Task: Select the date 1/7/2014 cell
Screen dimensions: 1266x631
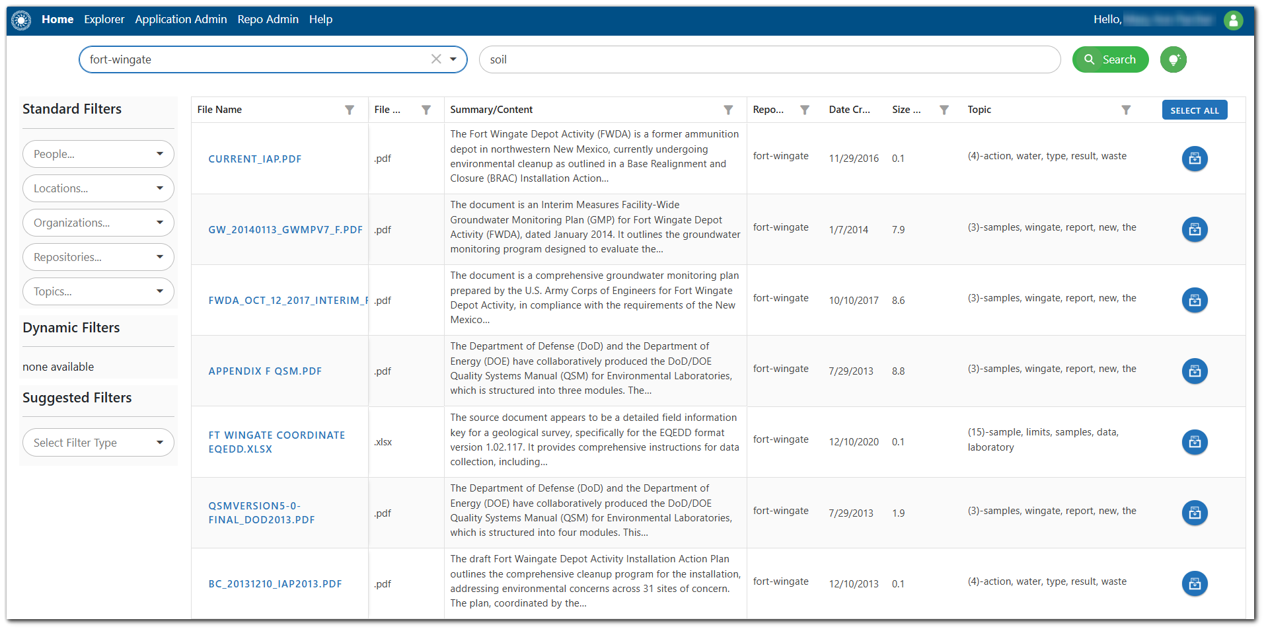Action: coord(848,230)
